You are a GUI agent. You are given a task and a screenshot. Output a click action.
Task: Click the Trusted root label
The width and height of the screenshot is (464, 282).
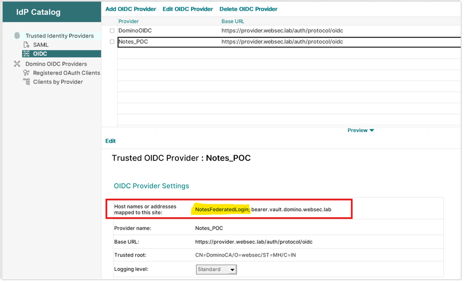coord(130,255)
